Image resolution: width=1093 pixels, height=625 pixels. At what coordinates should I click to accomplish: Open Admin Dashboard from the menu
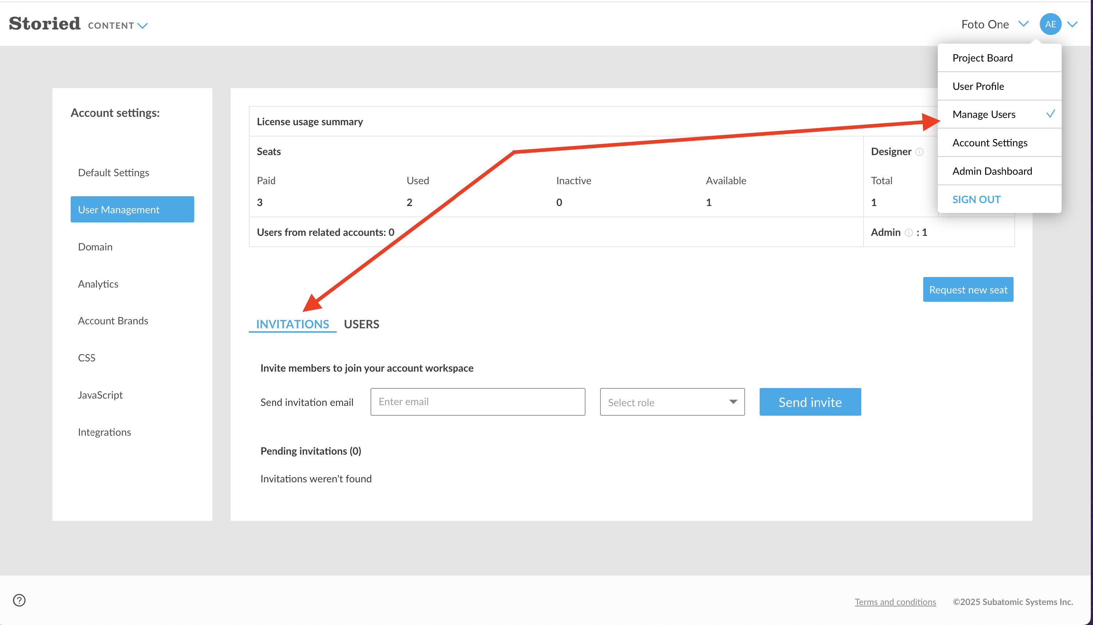click(992, 171)
